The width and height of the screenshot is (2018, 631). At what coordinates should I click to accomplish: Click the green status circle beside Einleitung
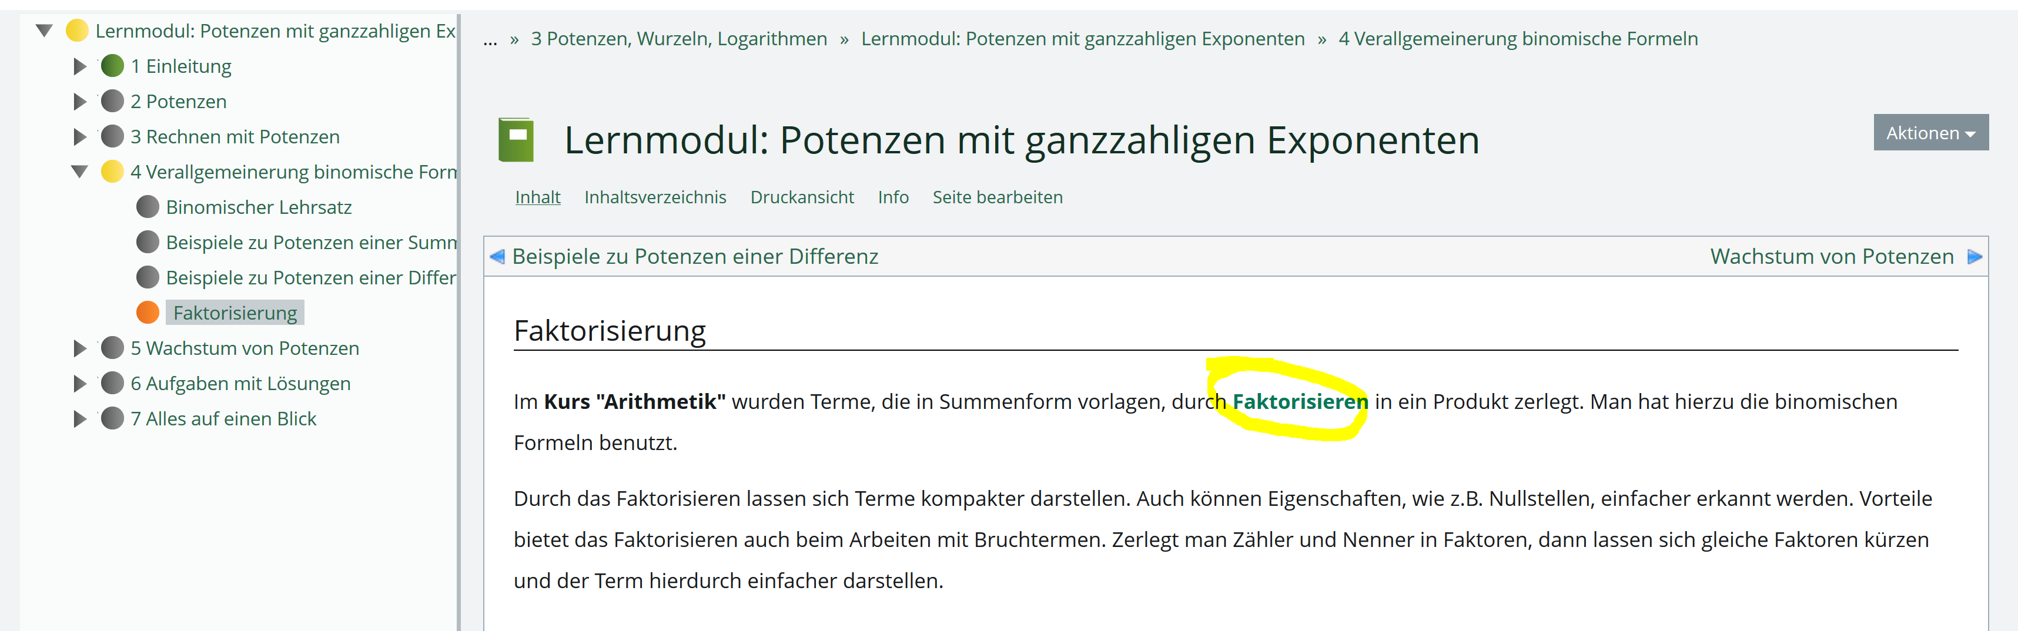pyautogui.click(x=113, y=66)
